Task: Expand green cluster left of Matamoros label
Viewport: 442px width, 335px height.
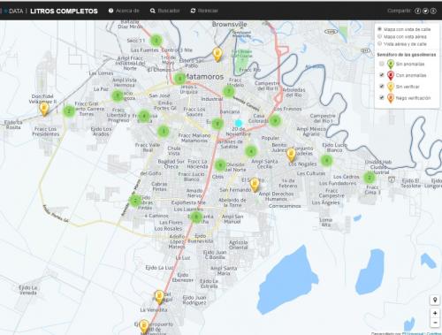Action: (x=179, y=79)
